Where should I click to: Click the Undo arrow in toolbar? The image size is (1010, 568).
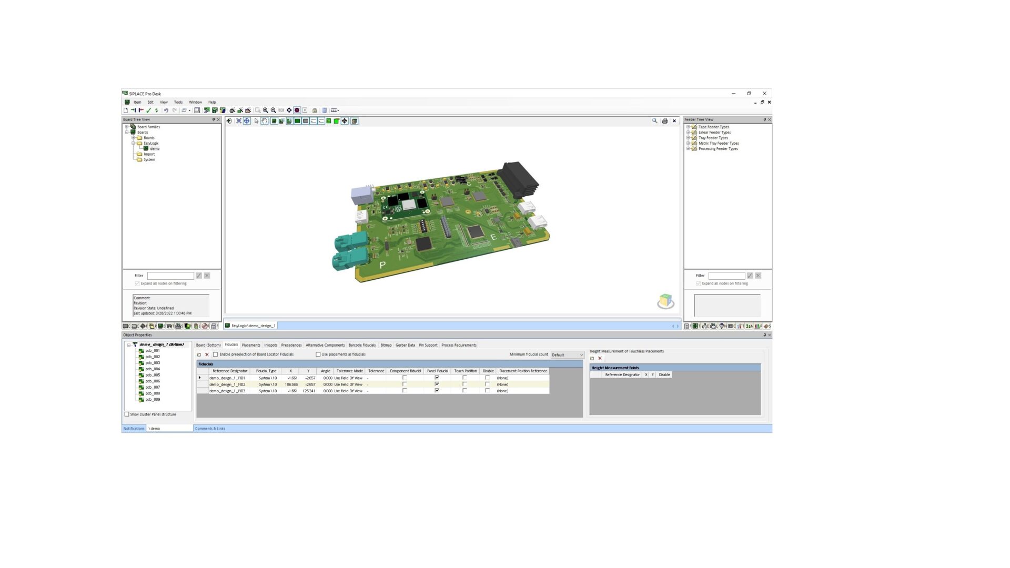coord(166,110)
